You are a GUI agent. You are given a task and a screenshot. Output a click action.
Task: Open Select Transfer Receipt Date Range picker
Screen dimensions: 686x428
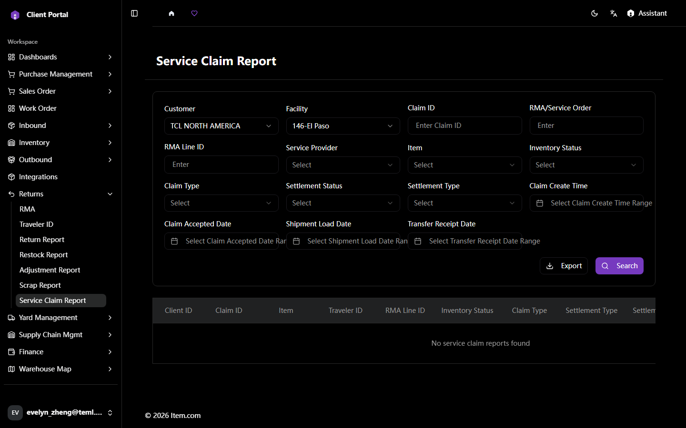pos(464,241)
